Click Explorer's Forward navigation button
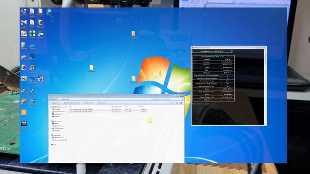 54,99
